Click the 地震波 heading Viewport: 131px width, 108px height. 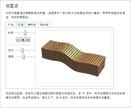pyautogui.click(x=12, y=6)
